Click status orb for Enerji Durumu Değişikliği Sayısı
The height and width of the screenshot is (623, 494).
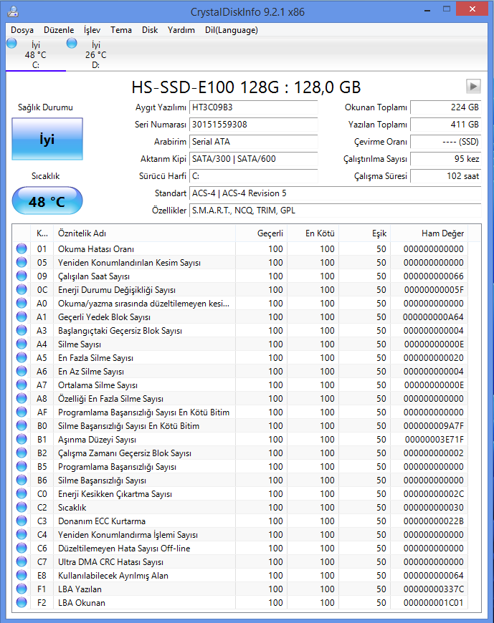22,289
